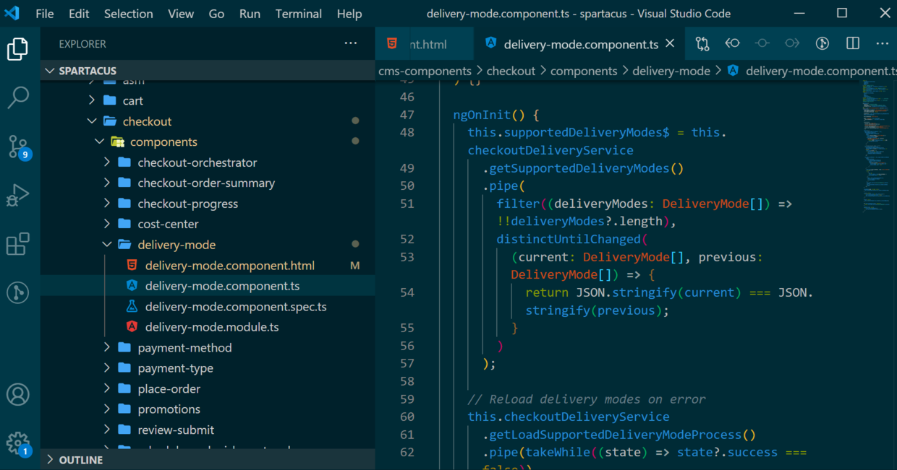The image size is (897, 470).
Task: Open the Search view in the sidebar
Action: 18,97
